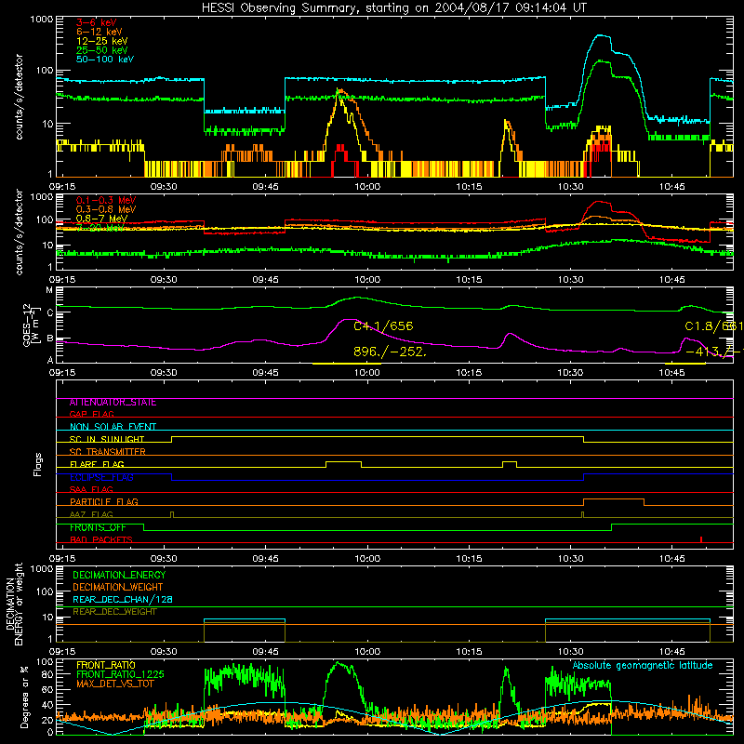Viewport: 744px width, 744px height.
Task: Click the FRONT_RATIO_1225 legend label
Action: [x=120, y=674]
